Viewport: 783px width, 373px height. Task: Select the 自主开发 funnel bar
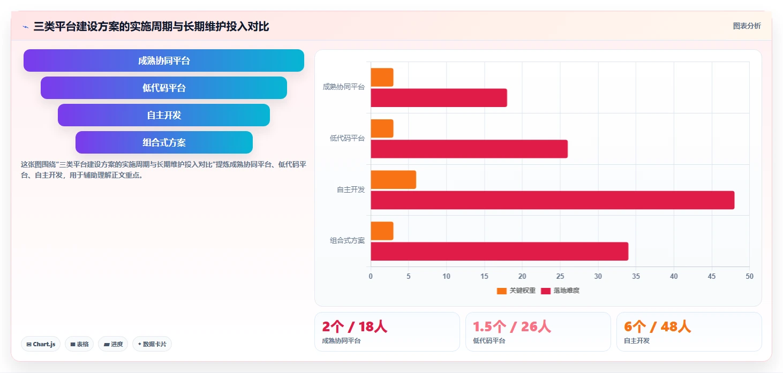tap(164, 115)
